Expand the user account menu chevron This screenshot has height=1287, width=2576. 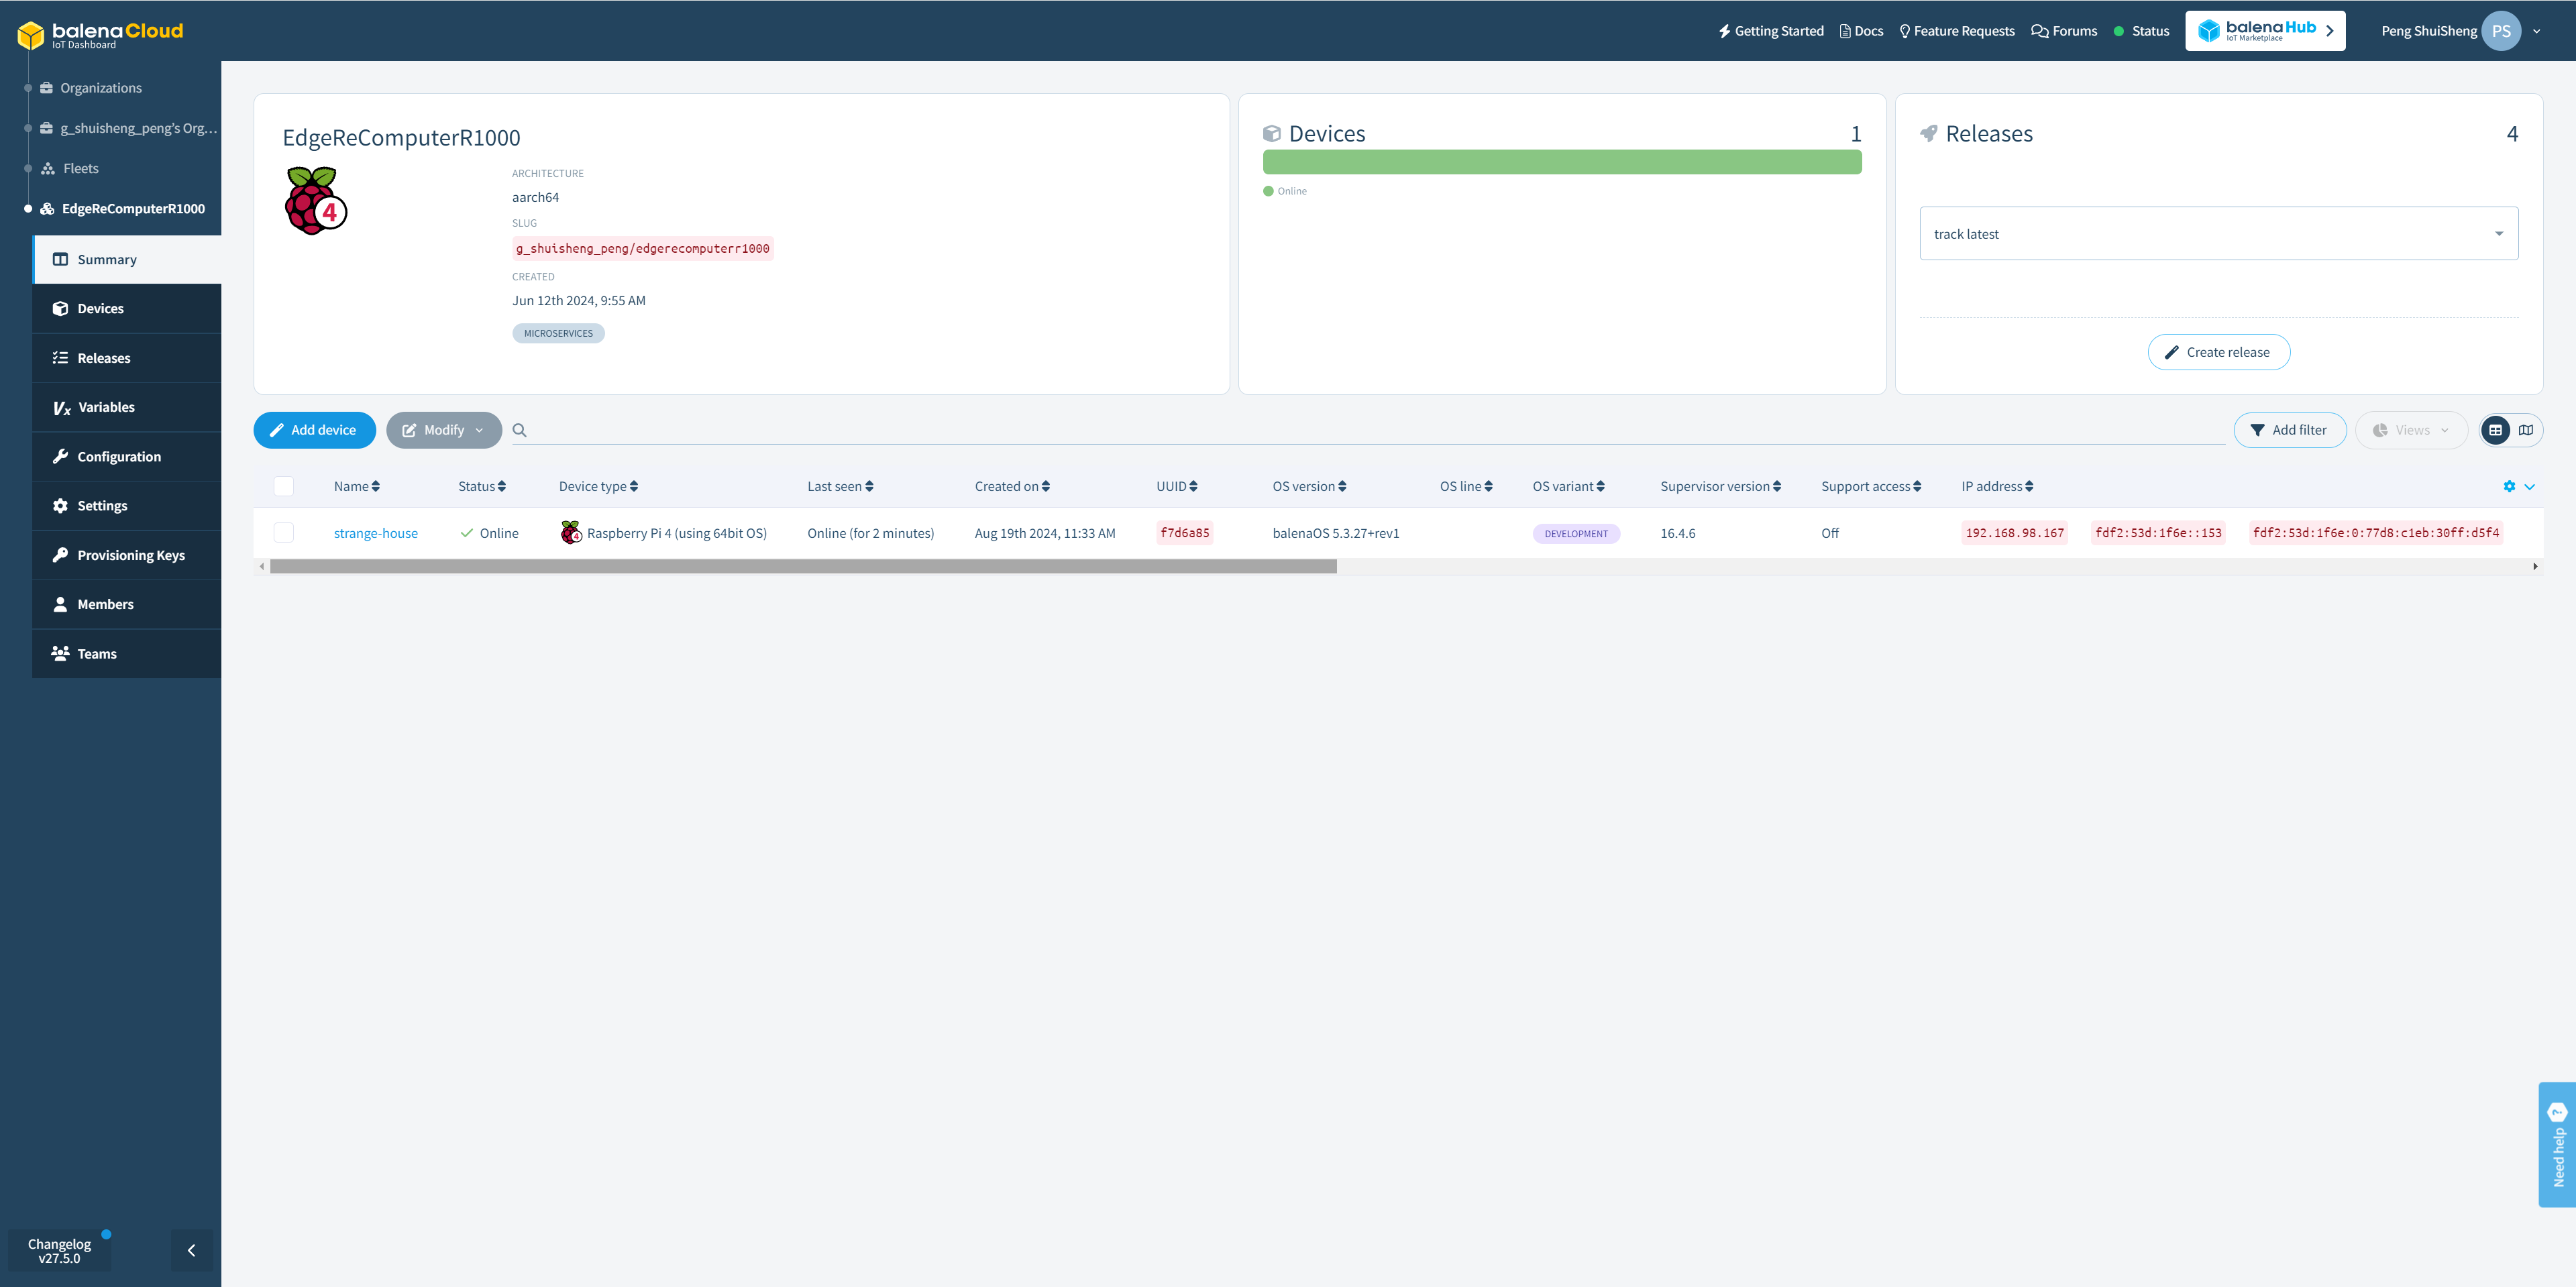click(x=2537, y=31)
